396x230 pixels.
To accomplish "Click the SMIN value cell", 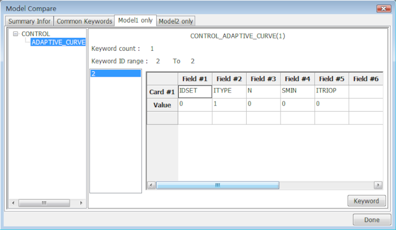I will [x=298, y=105].
